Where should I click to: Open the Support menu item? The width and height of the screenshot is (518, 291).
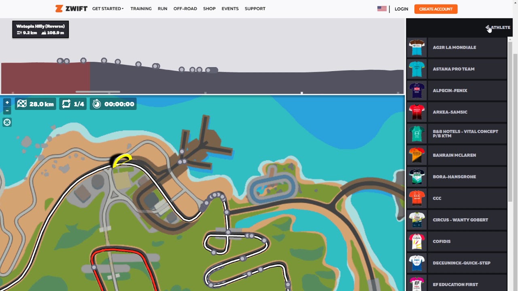255,8
